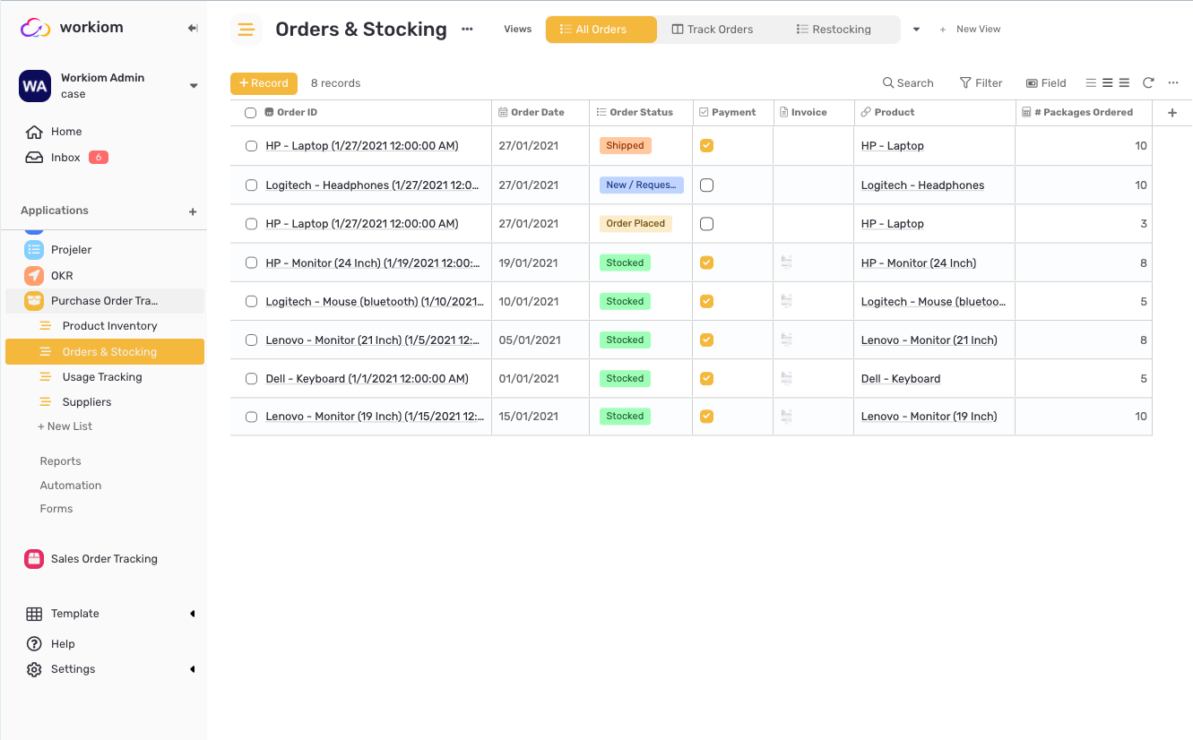Click the Stocked status tag of Dell Keyboard
Viewport: 1193px width, 740px height.
pos(625,378)
